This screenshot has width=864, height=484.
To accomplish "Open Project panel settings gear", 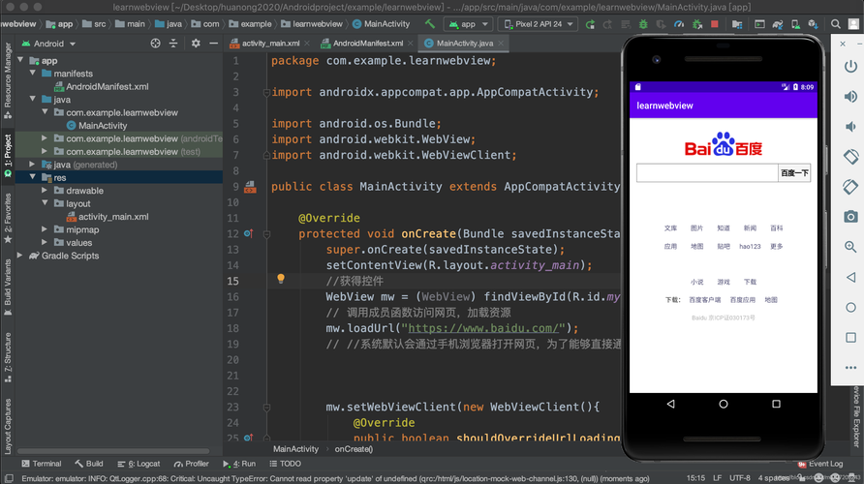I will coord(196,43).
